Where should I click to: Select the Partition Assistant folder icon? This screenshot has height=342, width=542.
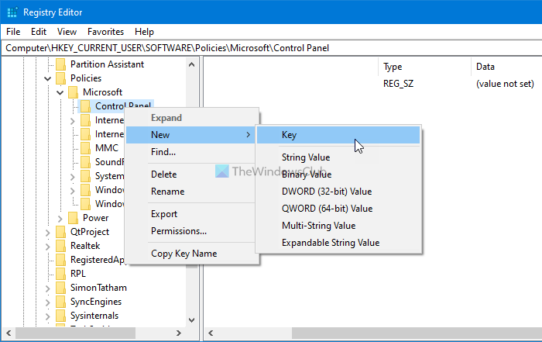point(60,64)
